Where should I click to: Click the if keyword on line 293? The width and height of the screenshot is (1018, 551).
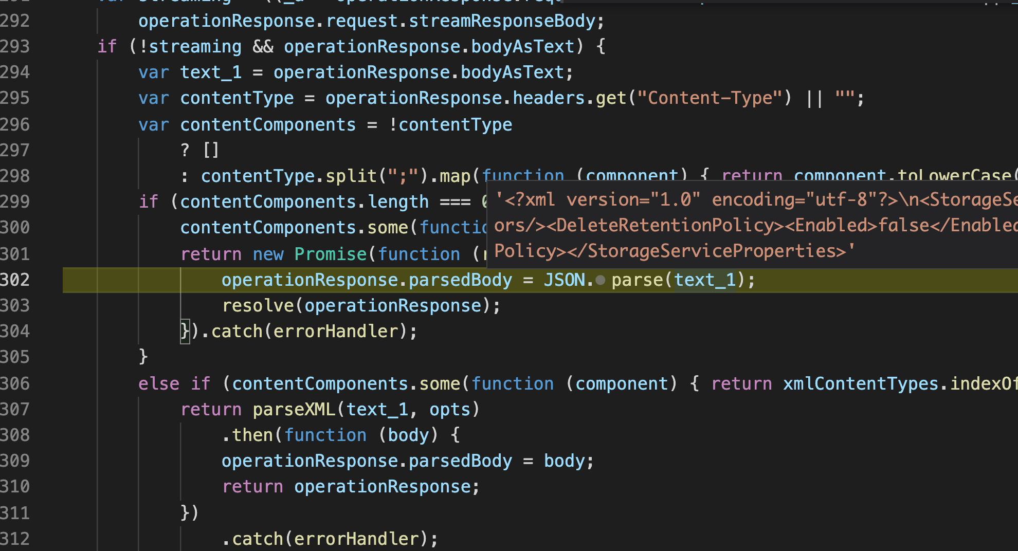(x=107, y=46)
